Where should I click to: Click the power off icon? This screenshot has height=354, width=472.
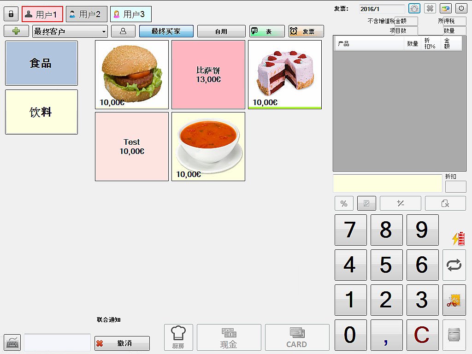coord(461,8)
